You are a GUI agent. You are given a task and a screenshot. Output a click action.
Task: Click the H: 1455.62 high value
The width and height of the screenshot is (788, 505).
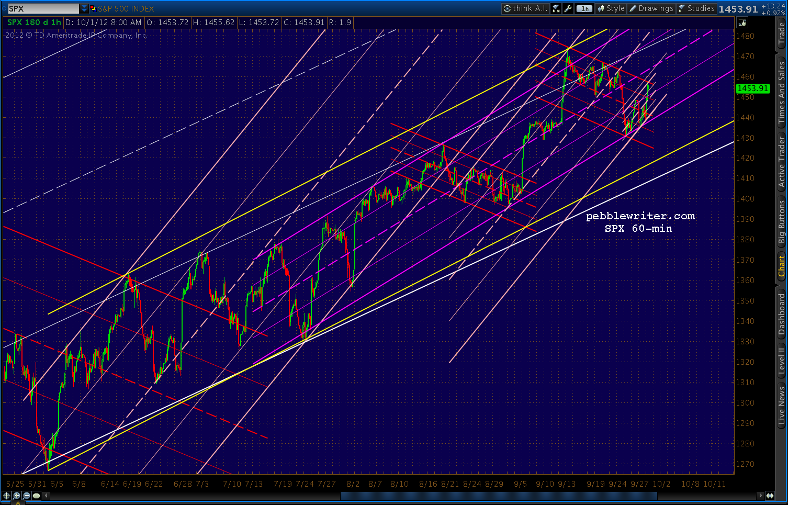tap(213, 23)
